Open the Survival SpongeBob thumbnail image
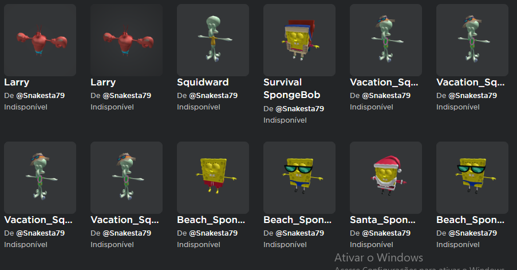The height and width of the screenshot is (270, 517). coord(299,40)
